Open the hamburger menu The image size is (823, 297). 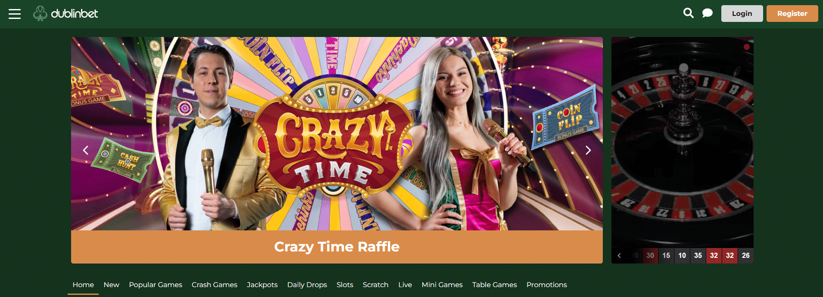(15, 14)
